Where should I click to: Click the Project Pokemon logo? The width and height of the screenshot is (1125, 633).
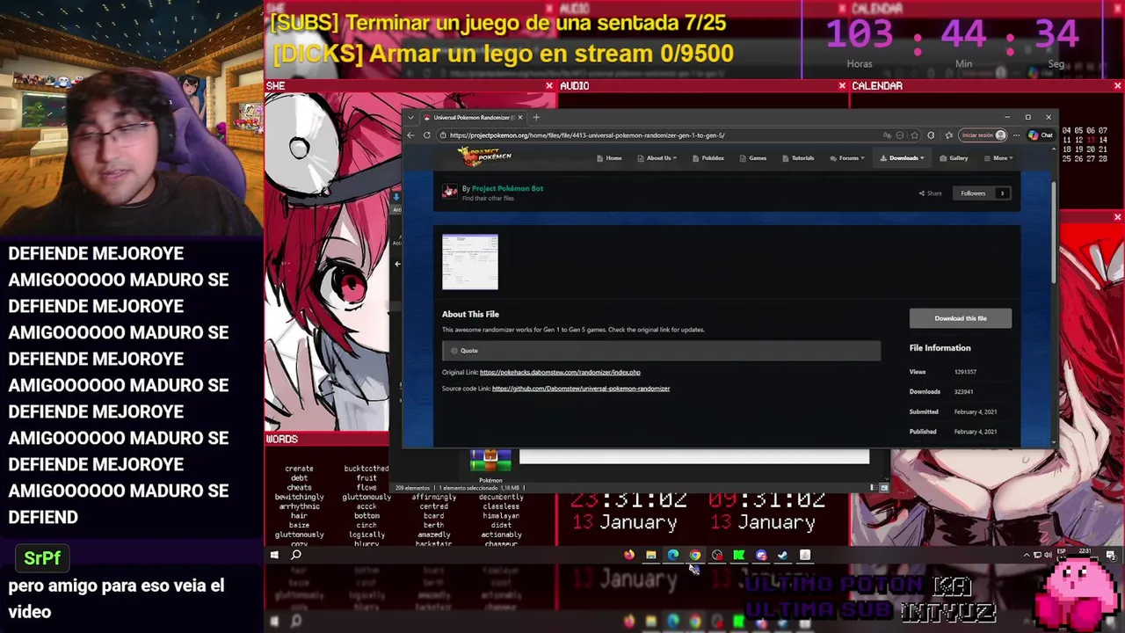tap(484, 156)
